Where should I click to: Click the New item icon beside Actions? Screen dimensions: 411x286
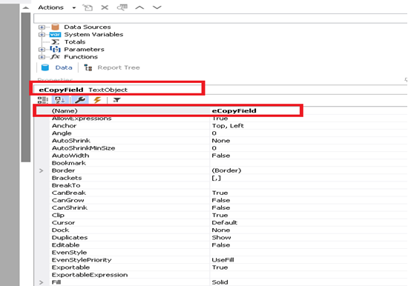click(x=88, y=7)
